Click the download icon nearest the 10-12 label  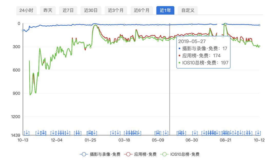tap(258, 133)
